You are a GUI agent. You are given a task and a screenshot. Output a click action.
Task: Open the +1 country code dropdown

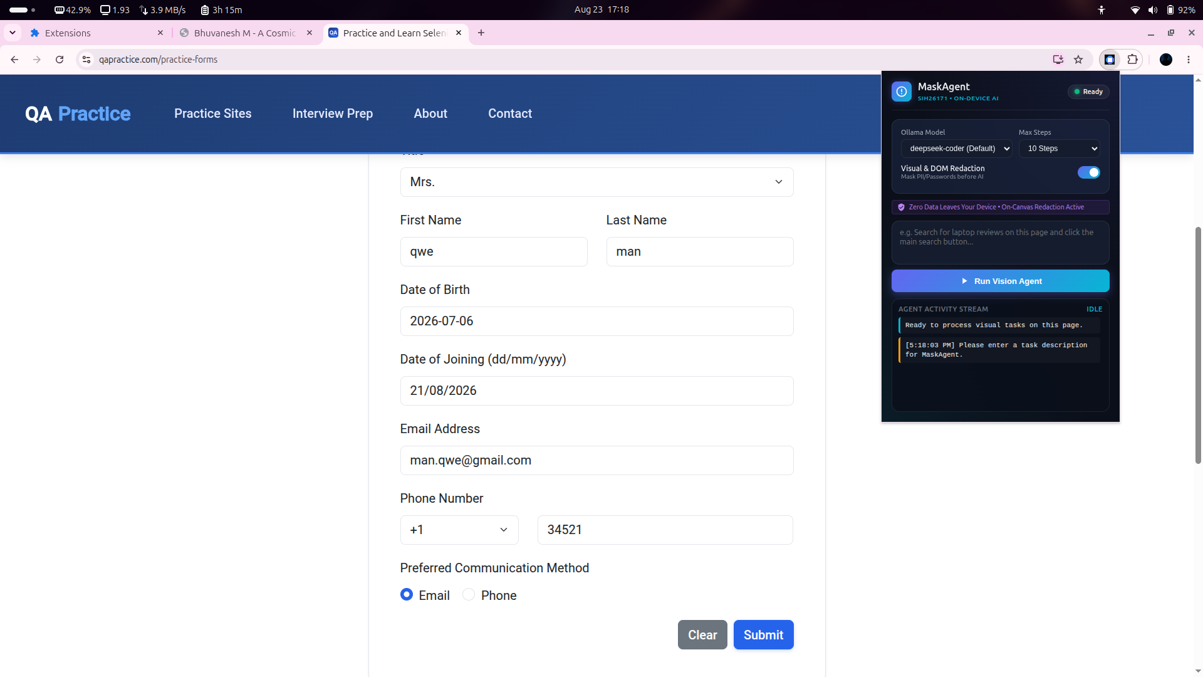tap(459, 530)
